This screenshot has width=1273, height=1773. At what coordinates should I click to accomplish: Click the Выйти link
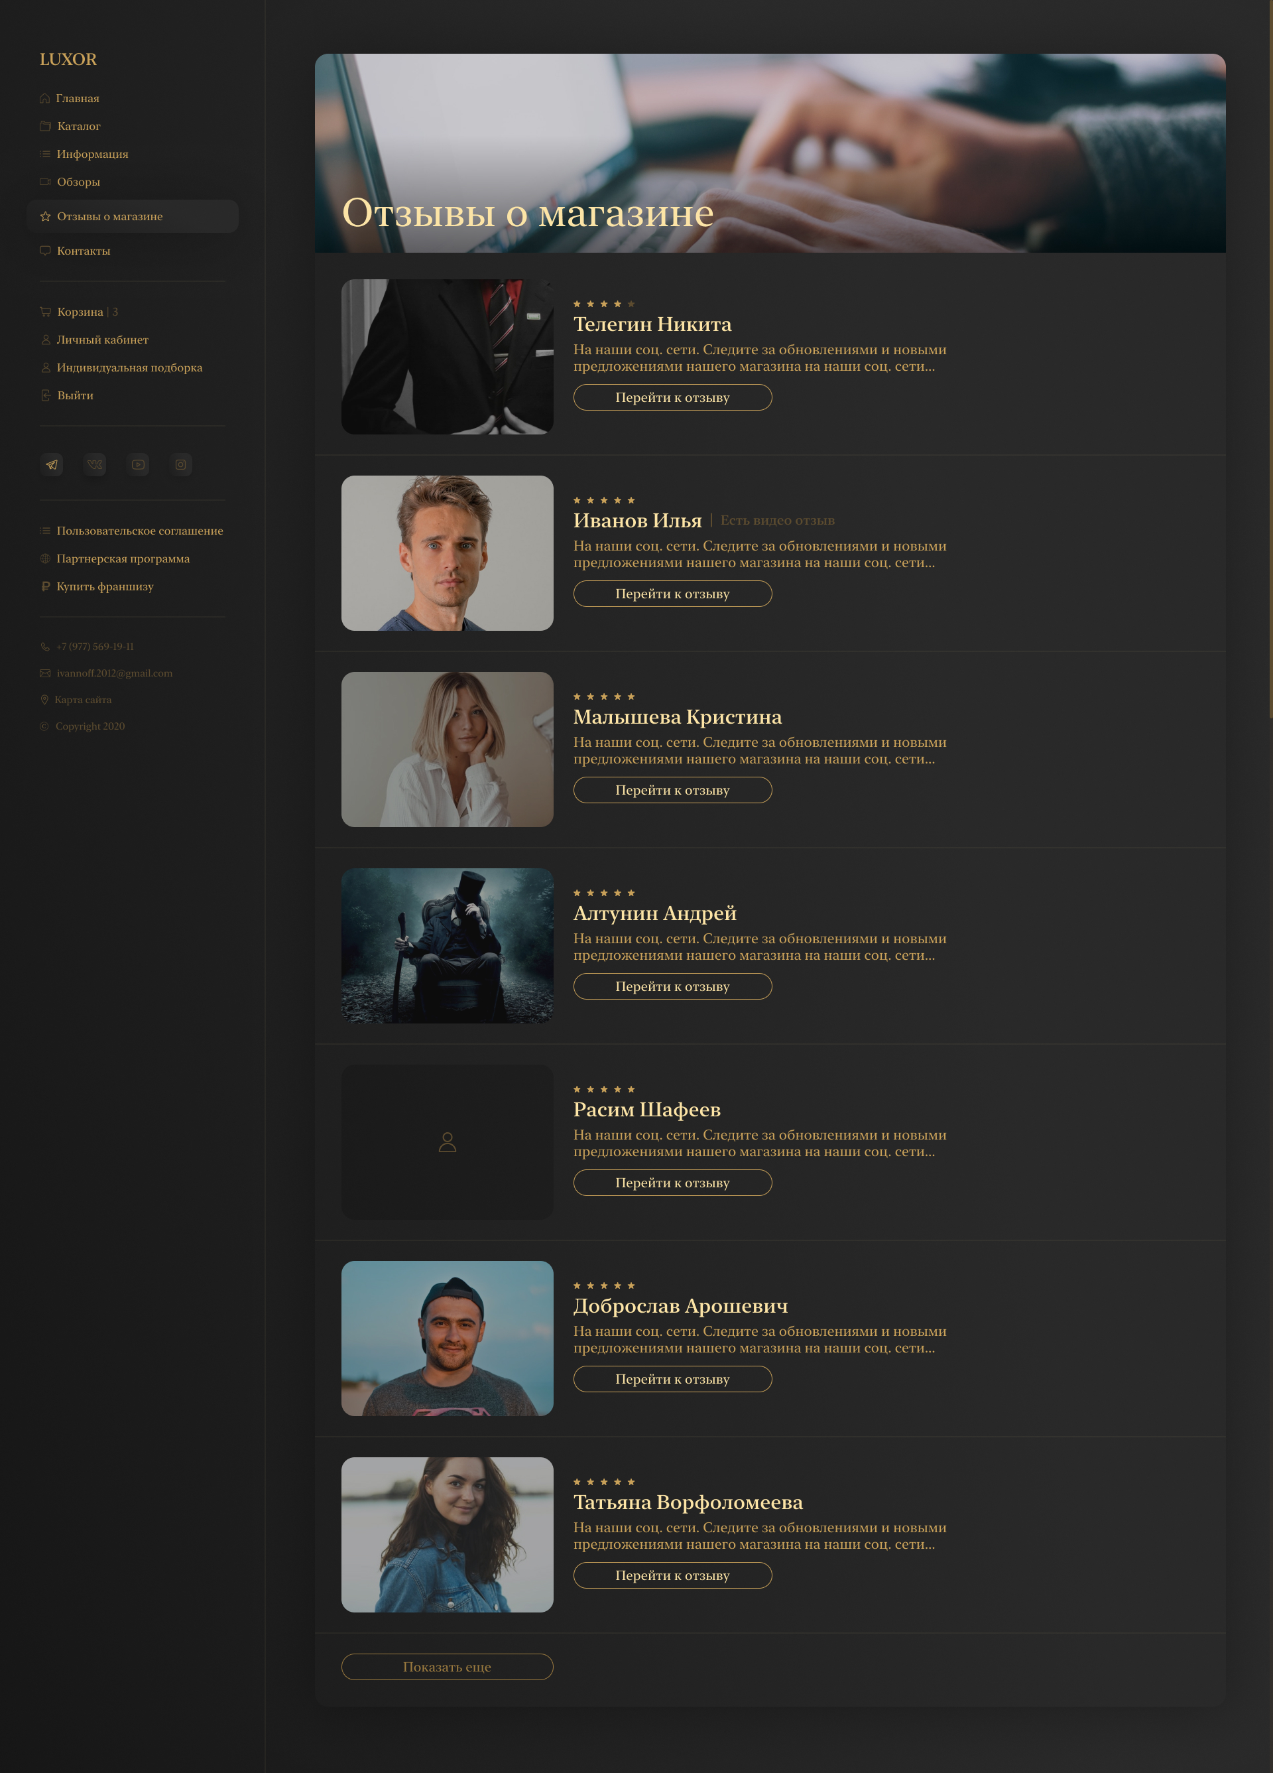pos(75,395)
